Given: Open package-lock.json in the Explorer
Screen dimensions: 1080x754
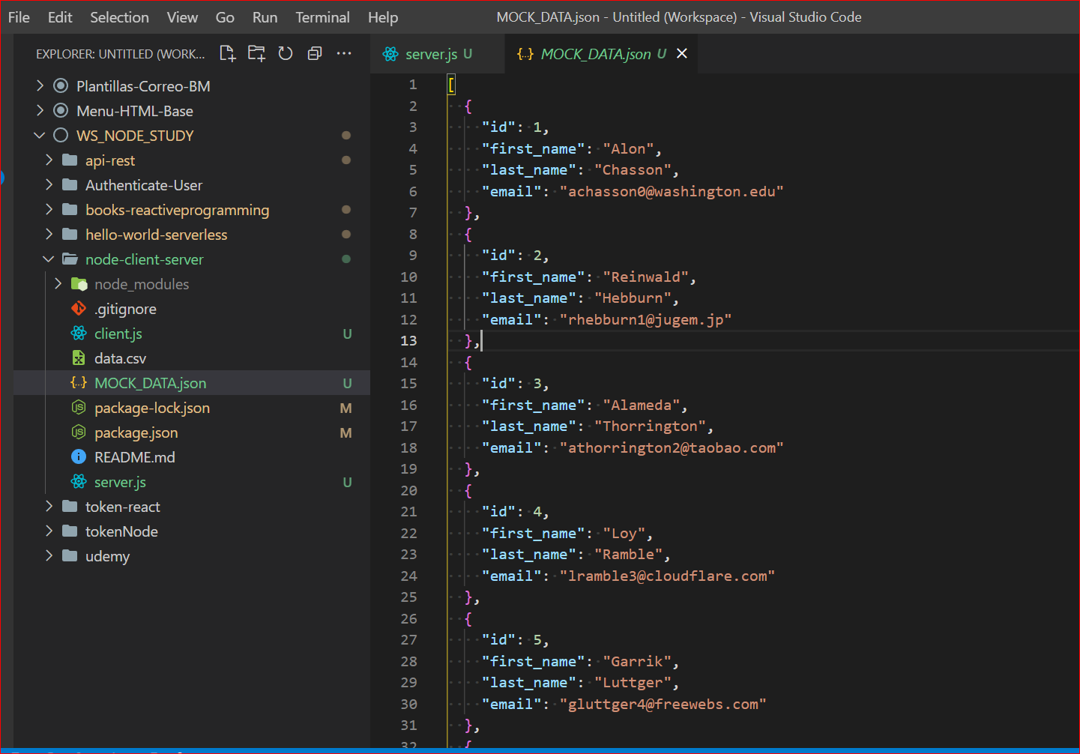Looking at the screenshot, I should (152, 408).
